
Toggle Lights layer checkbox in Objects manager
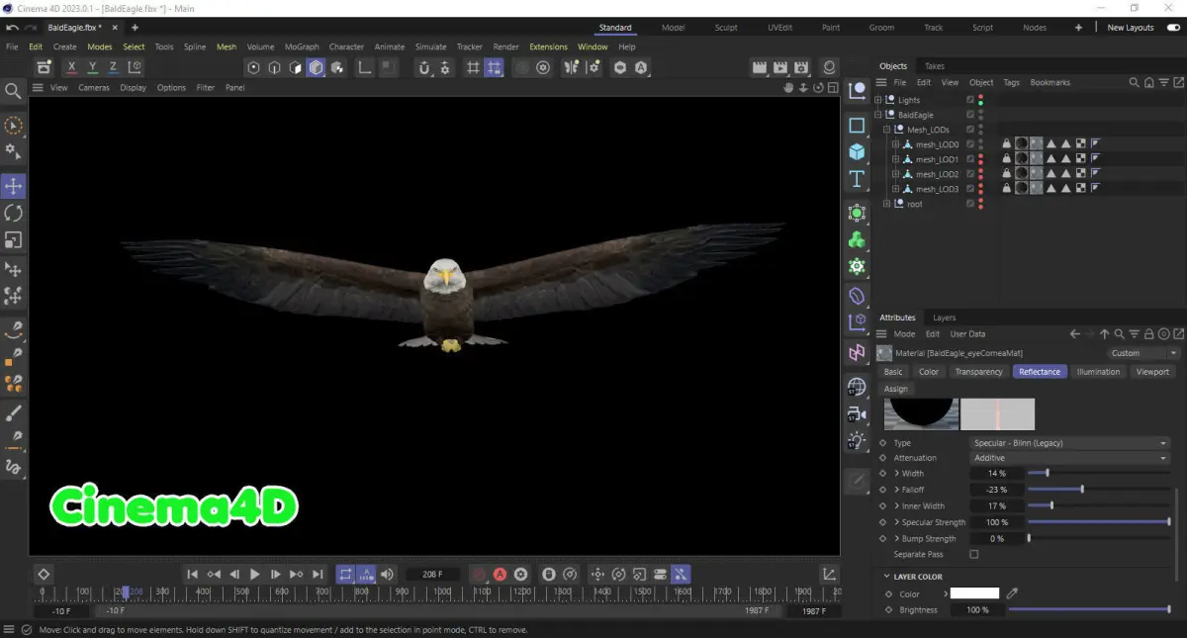(x=970, y=100)
